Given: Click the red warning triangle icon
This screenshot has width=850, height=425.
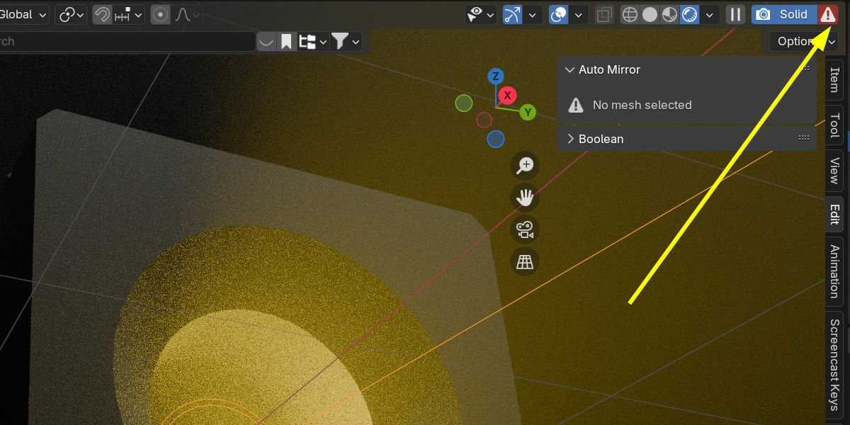Looking at the screenshot, I should click(827, 14).
